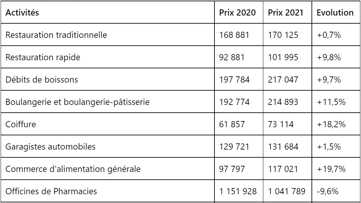
Task: Click the 129 721 price cell
Action: tap(239, 147)
